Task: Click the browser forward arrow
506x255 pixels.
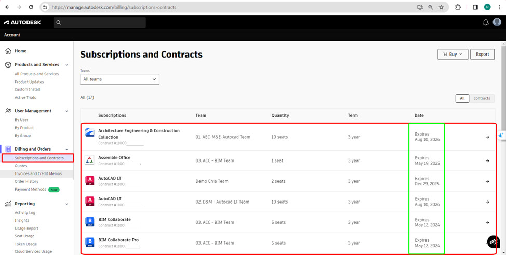Action: click(x=19, y=7)
